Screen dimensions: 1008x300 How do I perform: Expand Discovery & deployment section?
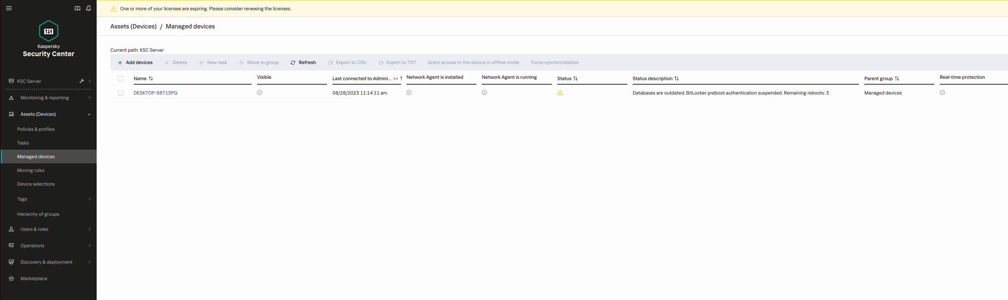point(89,262)
